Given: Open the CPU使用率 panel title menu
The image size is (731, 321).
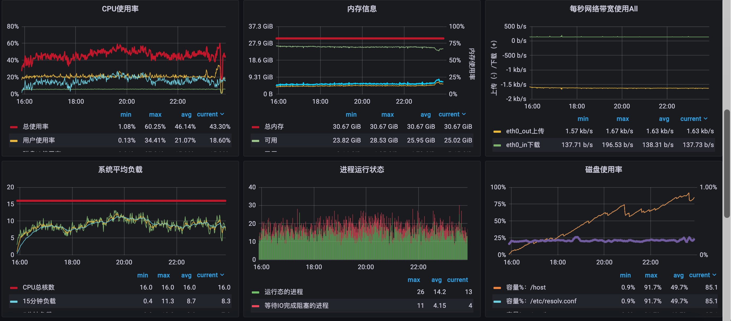Looking at the screenshot, I should pyautogui.click(x=120, y=9).
